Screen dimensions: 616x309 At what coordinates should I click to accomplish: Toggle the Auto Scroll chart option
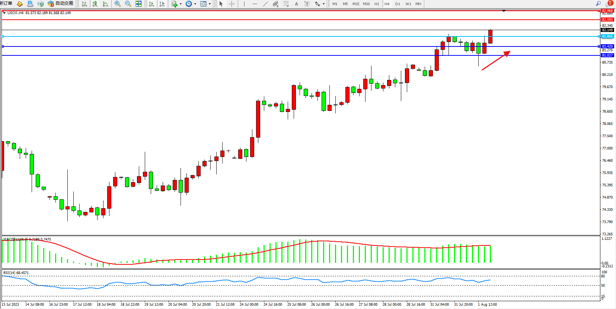[x=151, y=4]
